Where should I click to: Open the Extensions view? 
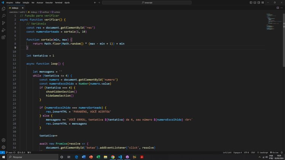point(3,37)
